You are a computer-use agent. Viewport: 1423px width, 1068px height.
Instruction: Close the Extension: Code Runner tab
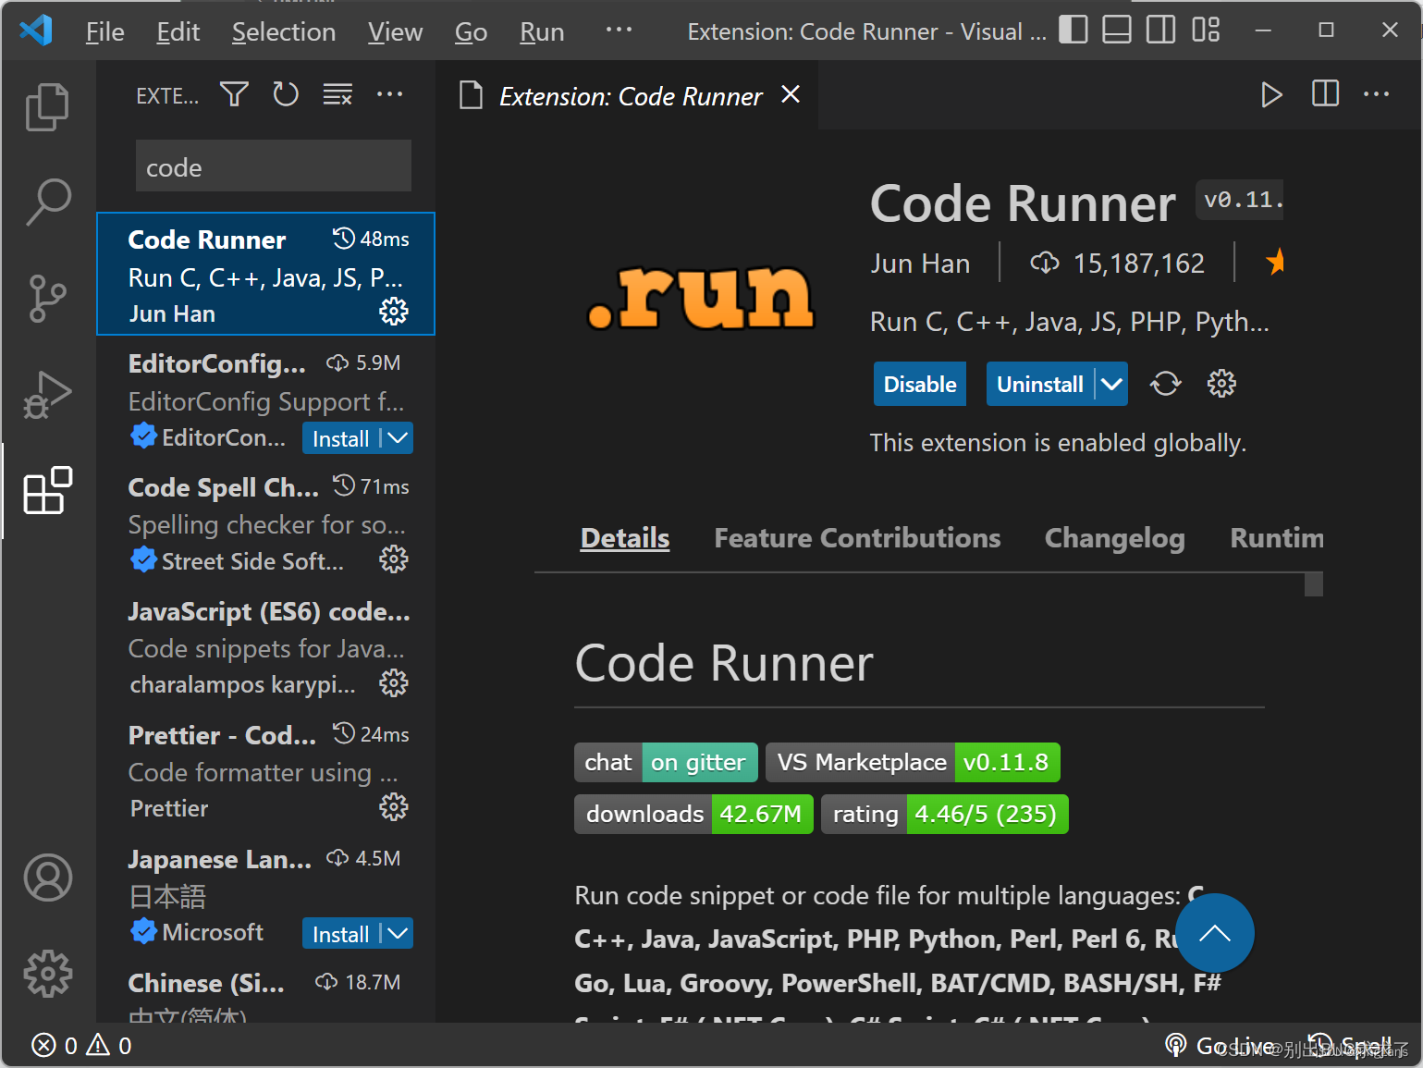791,94
